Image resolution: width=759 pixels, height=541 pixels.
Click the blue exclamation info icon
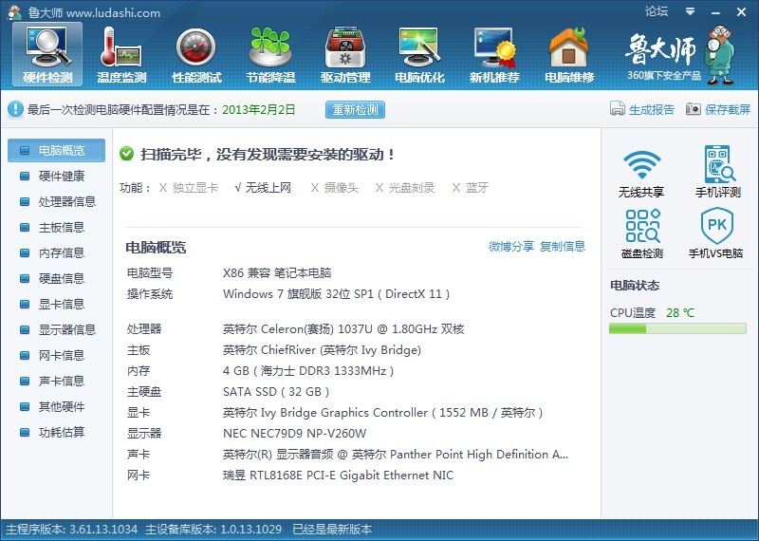(x=15, y=109)
